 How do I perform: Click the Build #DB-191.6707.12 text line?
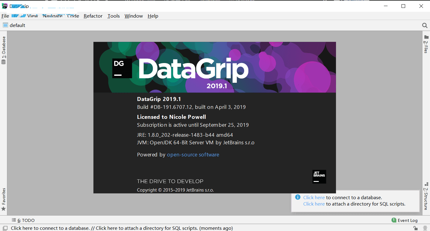click(x=191, y=107)
